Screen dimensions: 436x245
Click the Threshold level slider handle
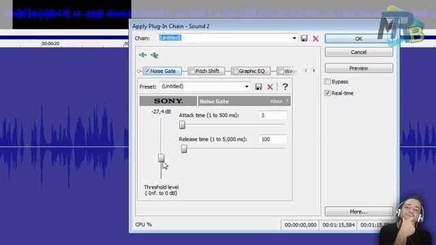161,158
